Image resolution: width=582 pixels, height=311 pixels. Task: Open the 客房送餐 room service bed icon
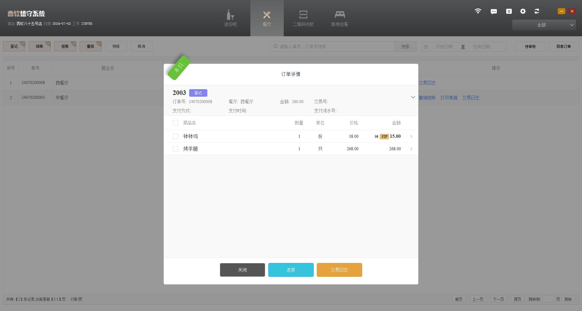(x=339, y=15)
